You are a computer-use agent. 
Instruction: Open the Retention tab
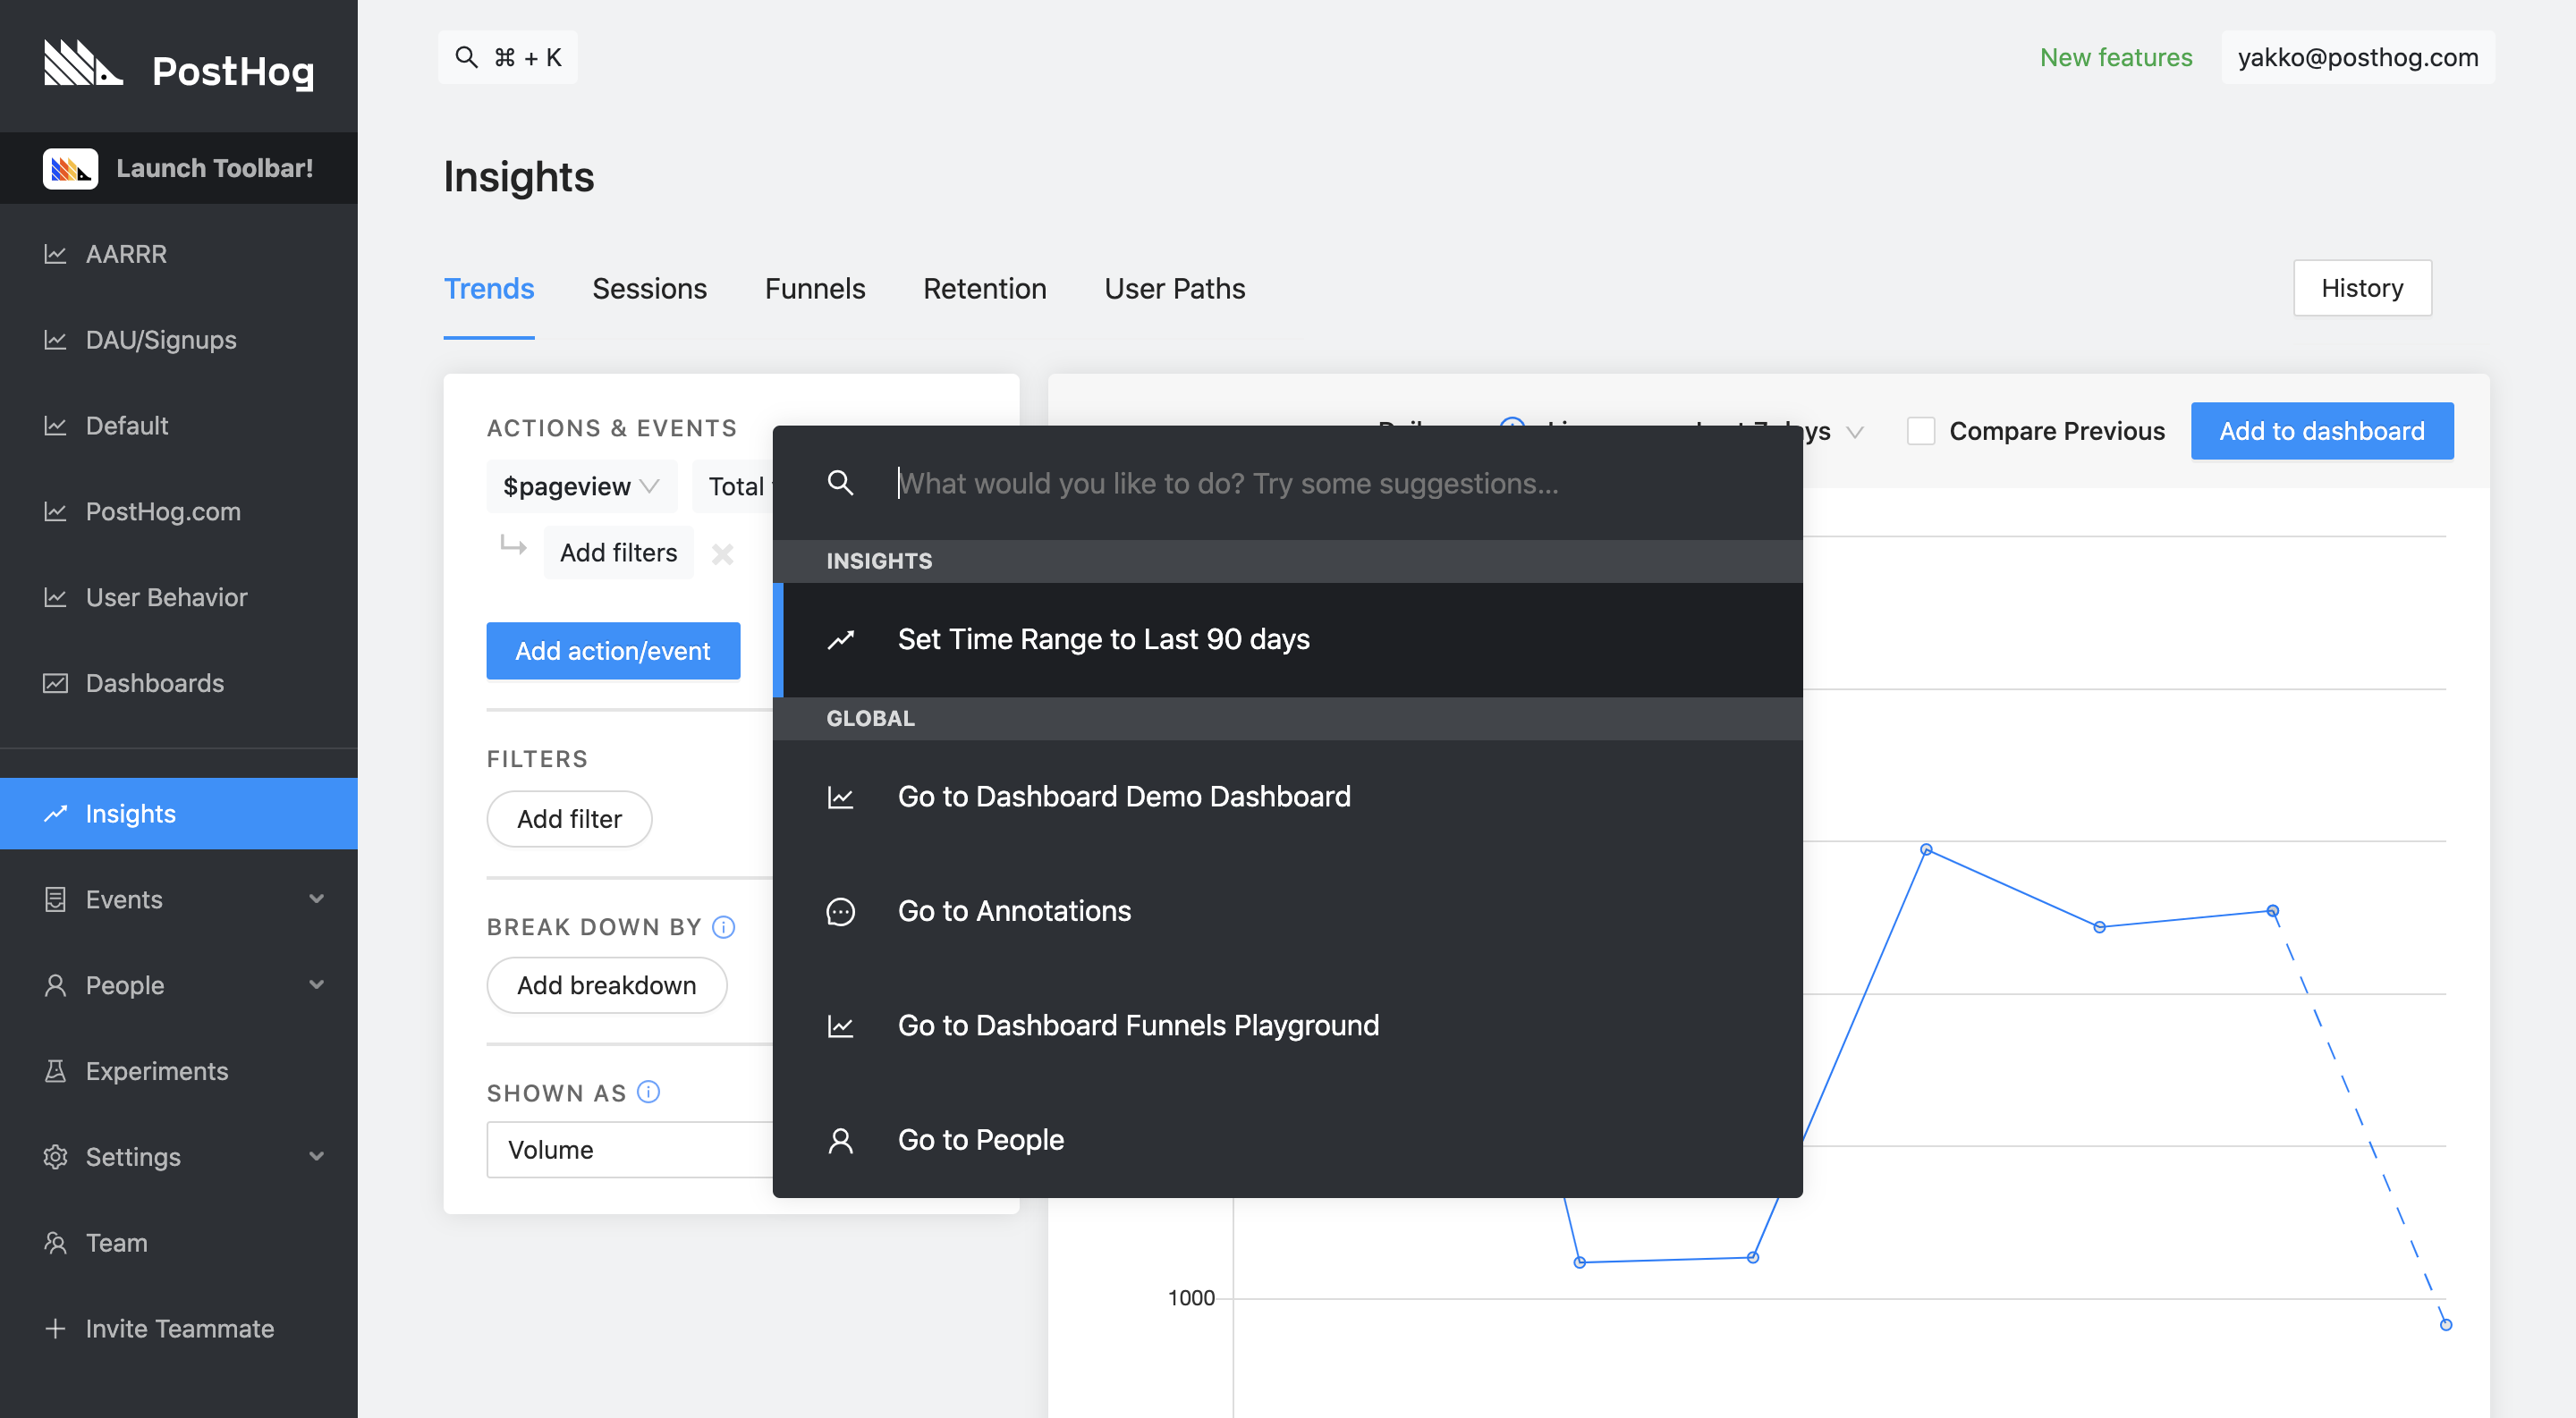(984, 289)
